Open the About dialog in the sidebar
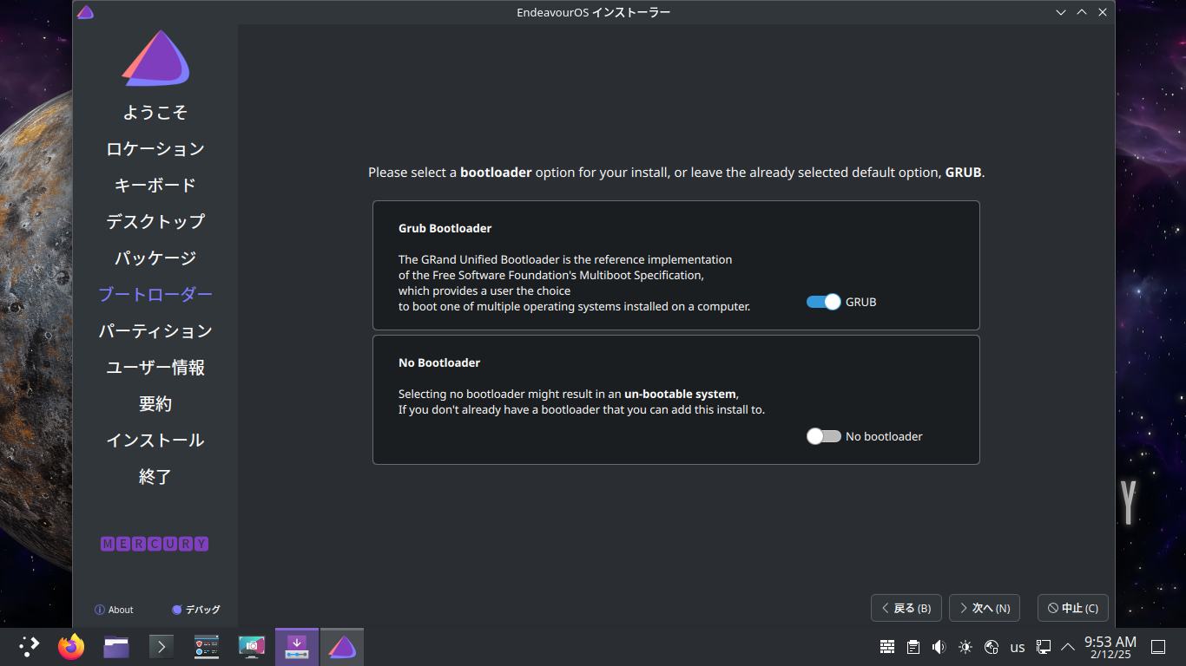 point(114,610)
